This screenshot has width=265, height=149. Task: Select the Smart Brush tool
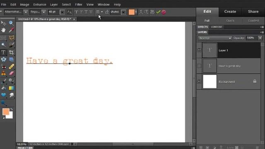coord(11,81)
